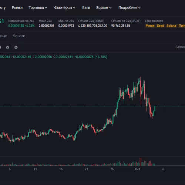Click the Объем за 24ч(USDT) label
Image resolution: width=185 pixels, height=185 pixels.
click(126, 21)
